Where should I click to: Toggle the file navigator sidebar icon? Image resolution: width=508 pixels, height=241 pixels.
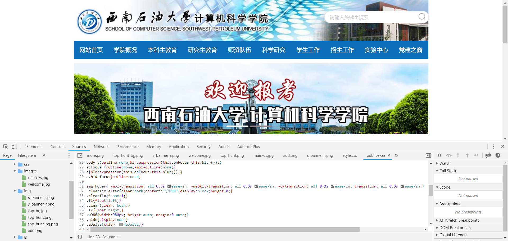(x=80, y=155)
